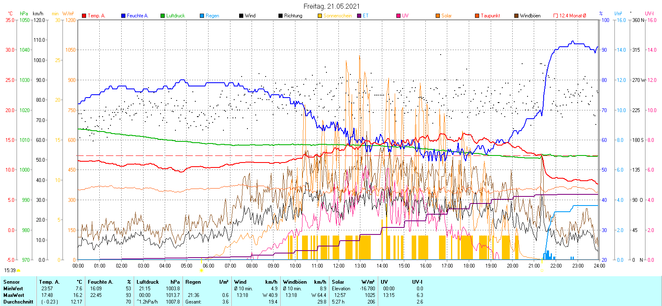Viewport: 662px width, 306px height.
Task: Click the solar maximum value 1025
Action: [x=370, y=295]
